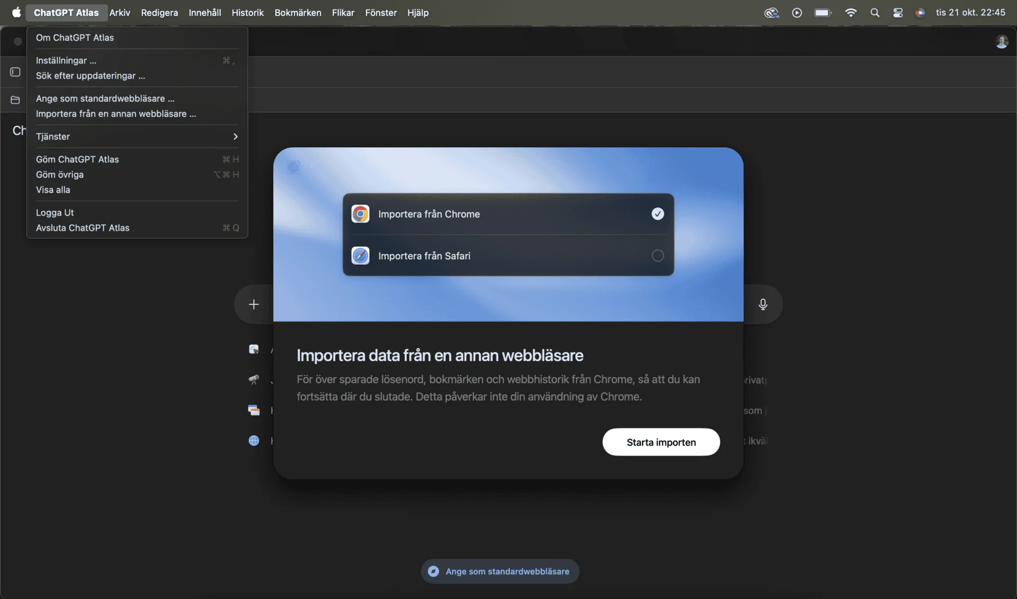
Task: Open the Wi-Fi status menu
Action: (x=851, y=12)
